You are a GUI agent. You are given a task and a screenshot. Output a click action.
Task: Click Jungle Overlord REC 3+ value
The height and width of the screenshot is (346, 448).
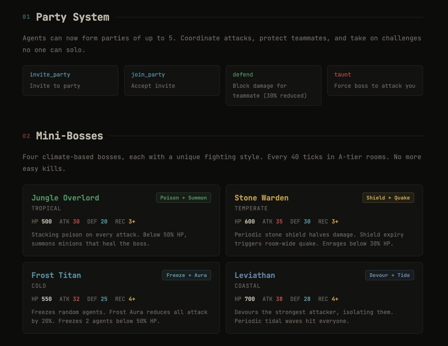[132, 221]
